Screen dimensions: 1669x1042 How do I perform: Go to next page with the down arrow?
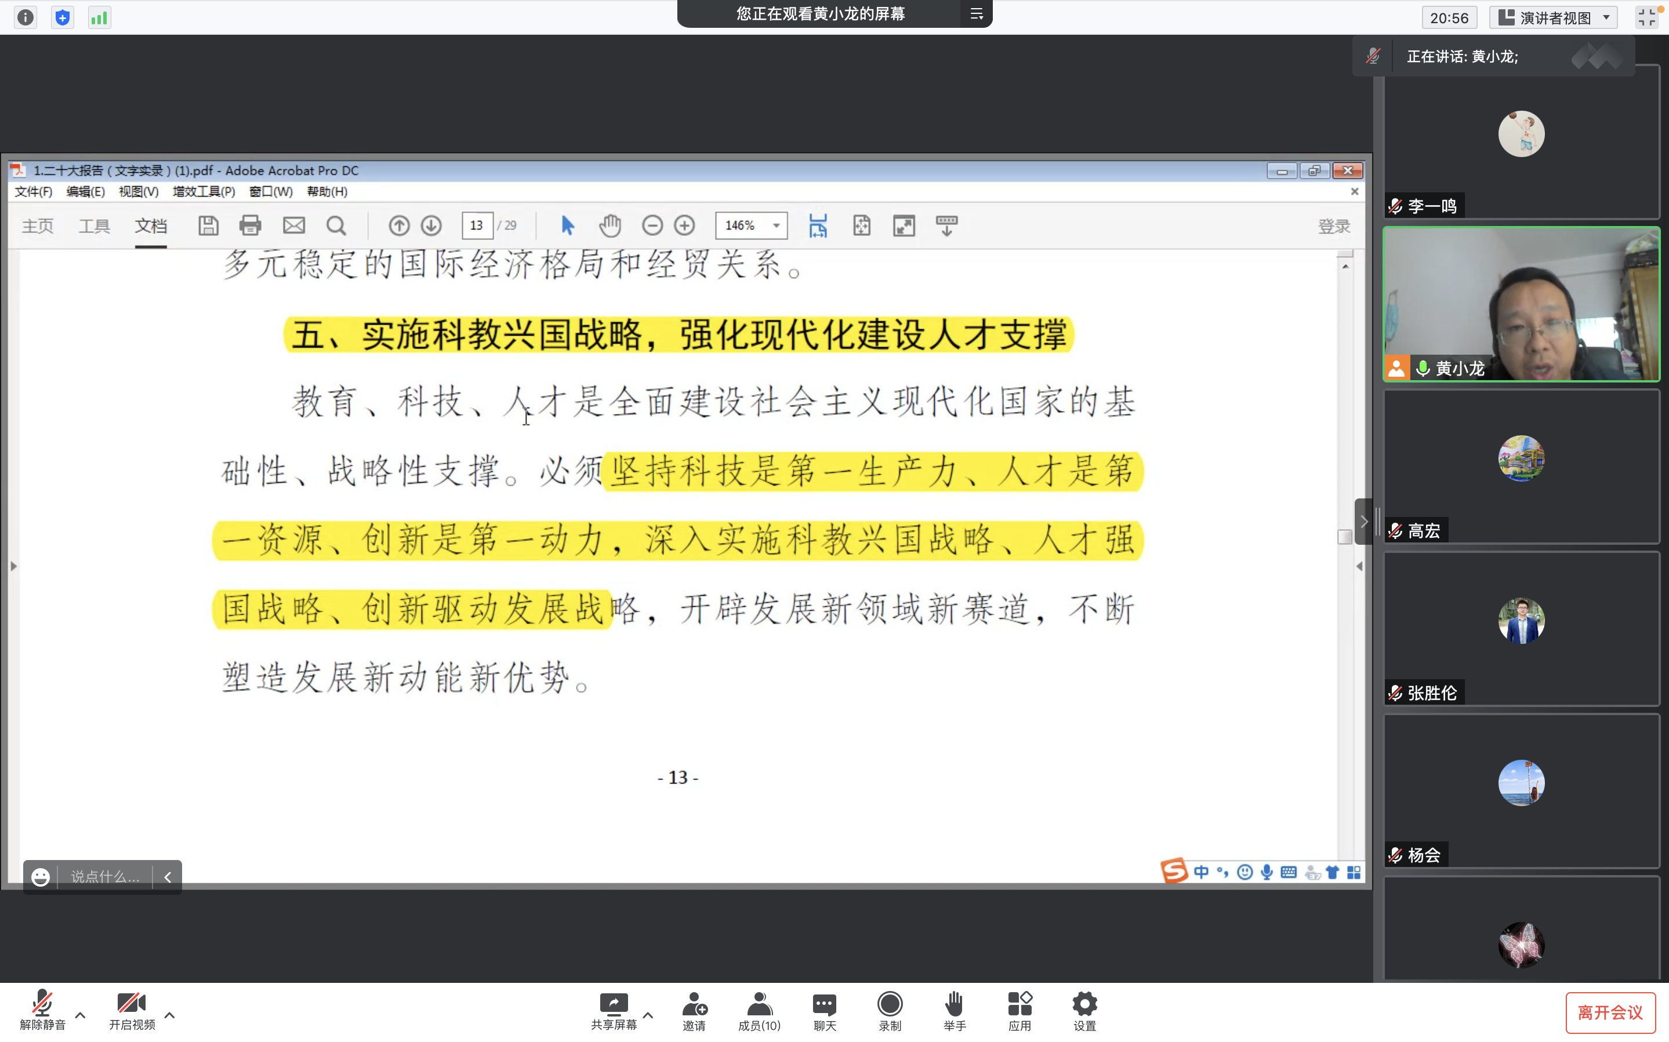[431, 225]
